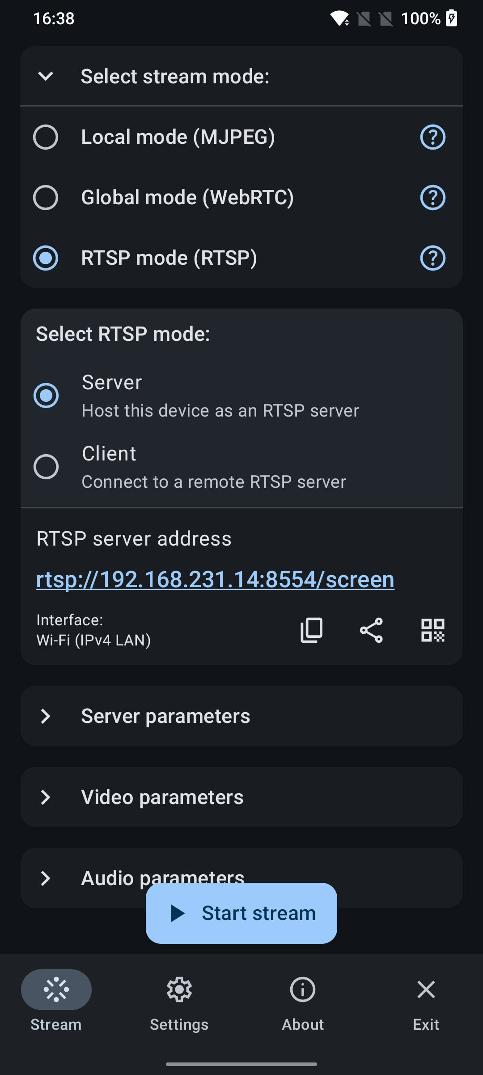Tap the Exit X icon

click(426, 989)
